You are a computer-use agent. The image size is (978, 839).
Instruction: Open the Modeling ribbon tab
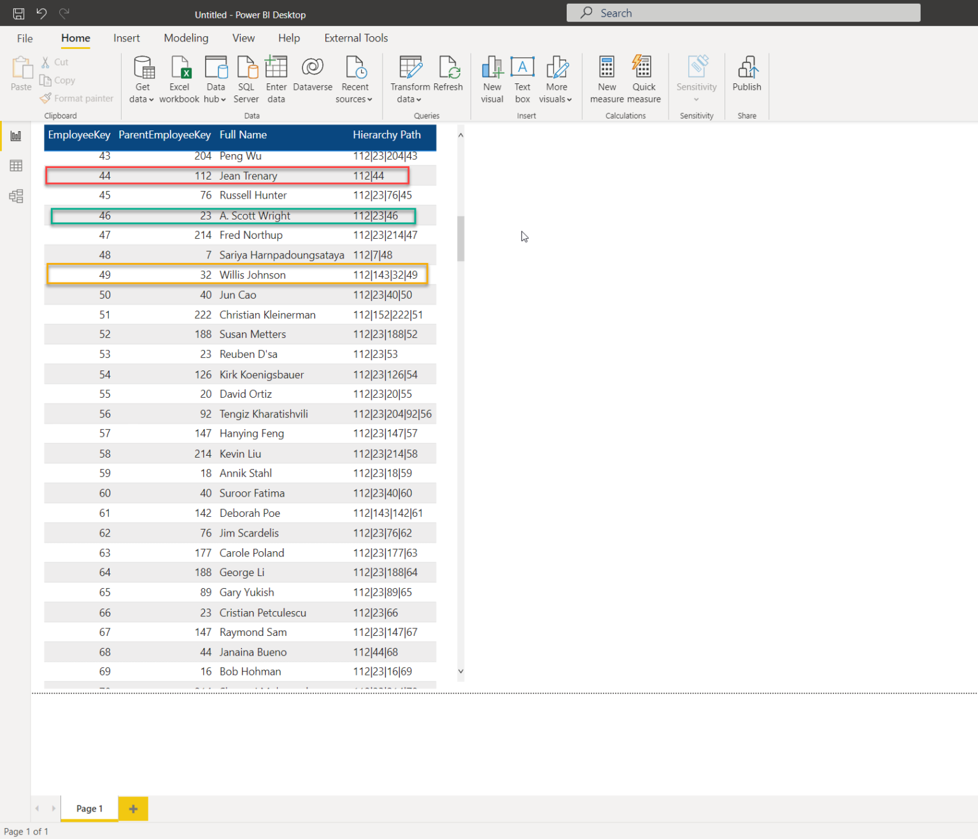click(x=186, y=38)
